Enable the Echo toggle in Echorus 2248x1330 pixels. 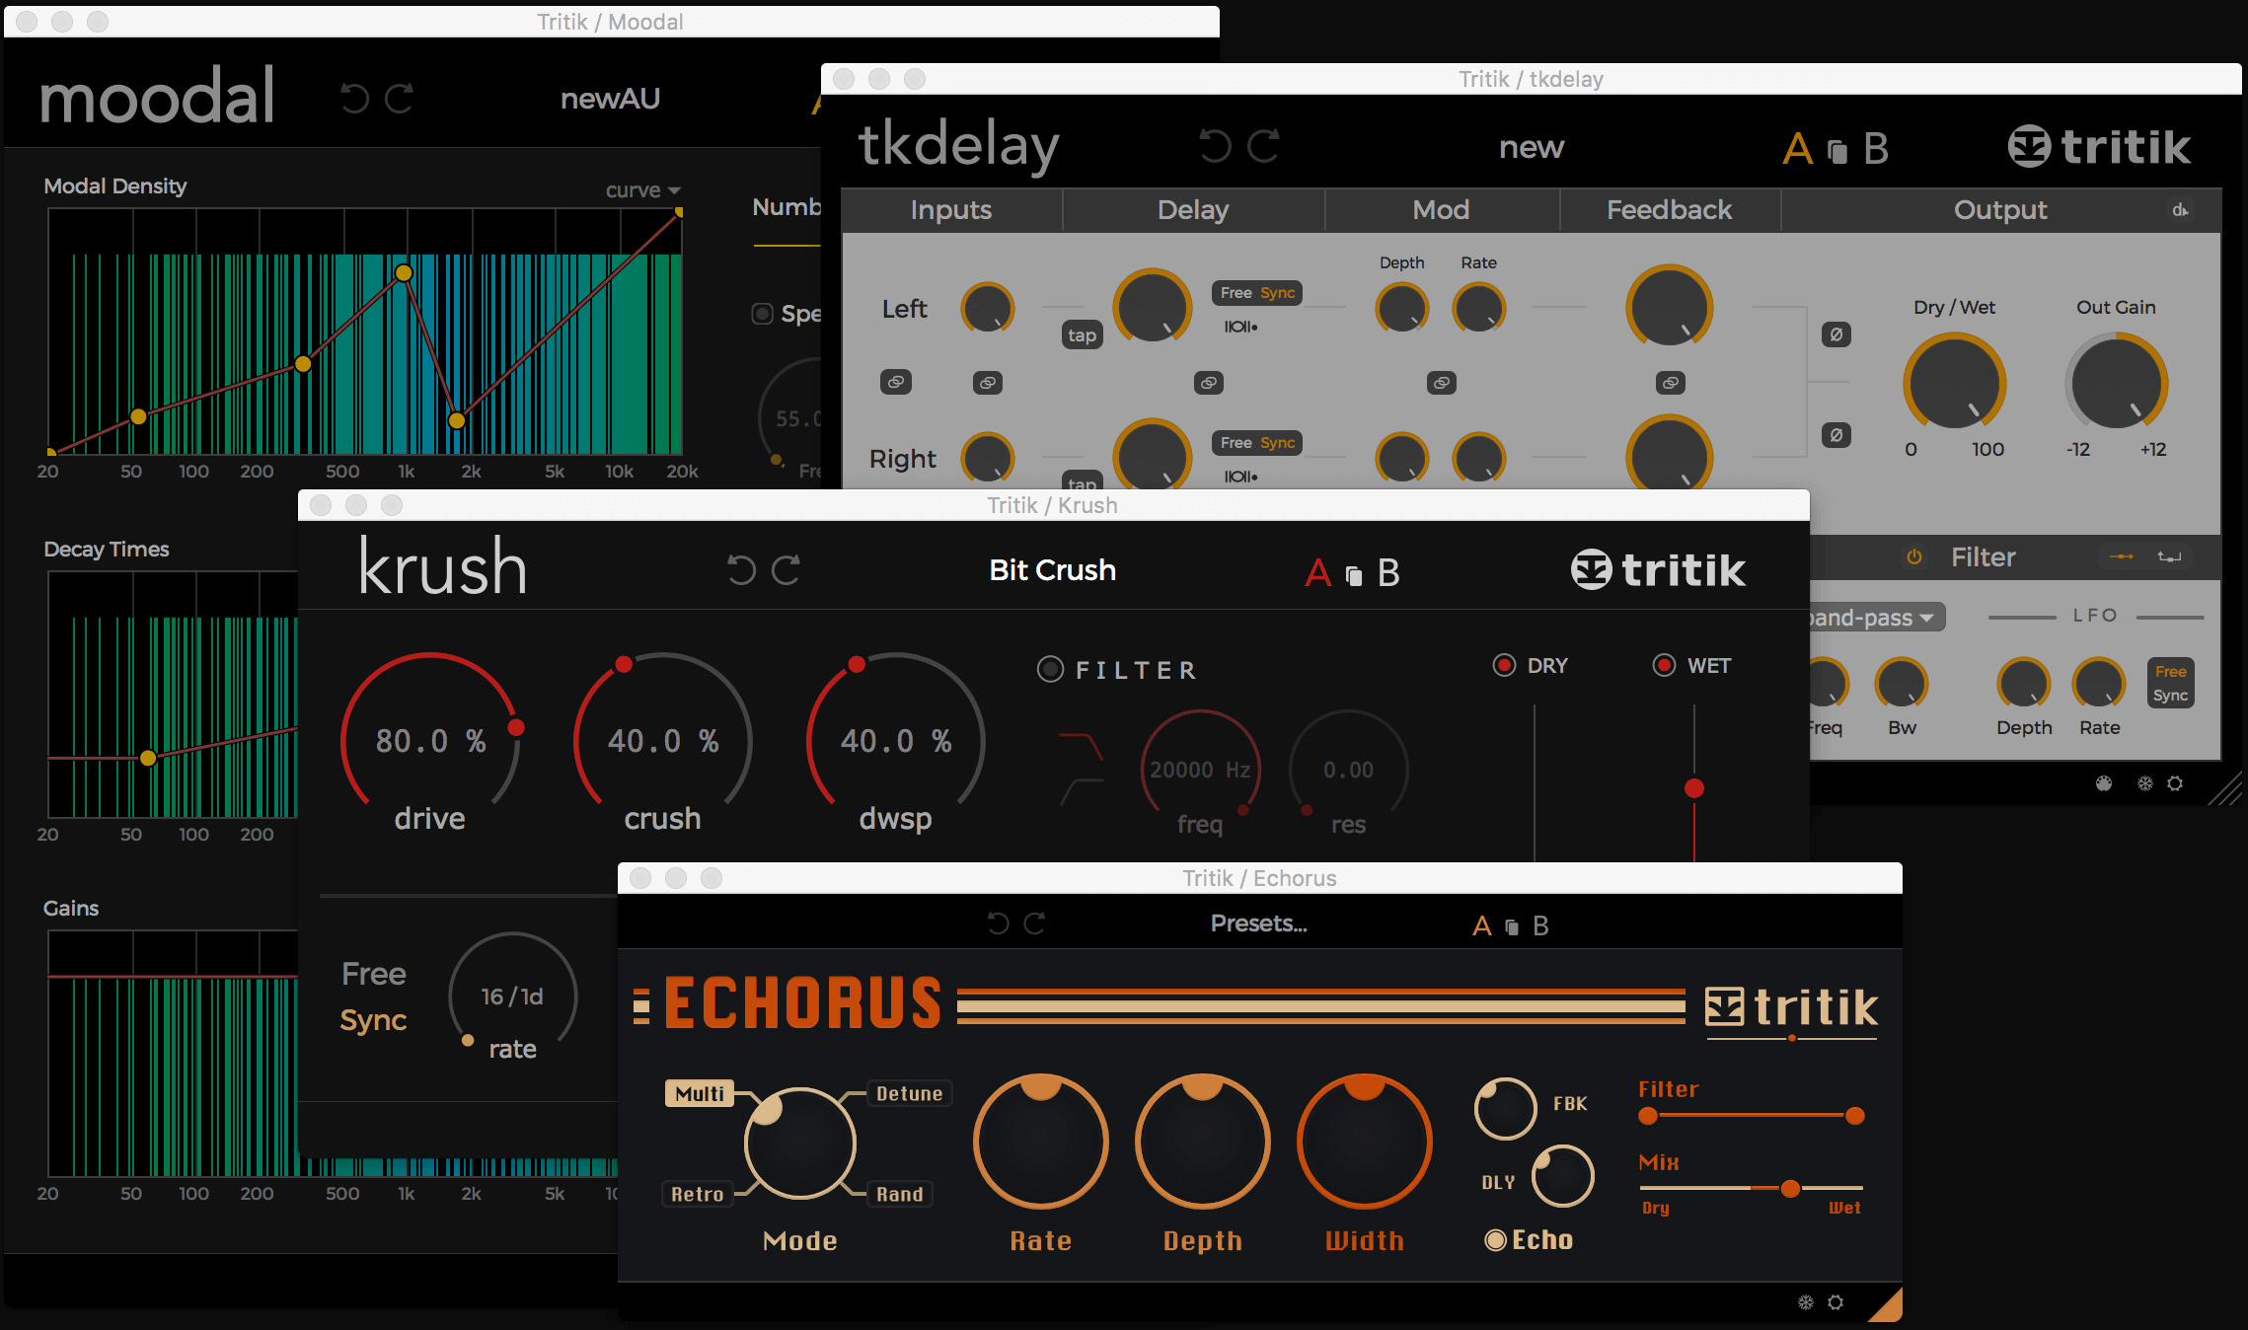click(x=1496, y=1240)
